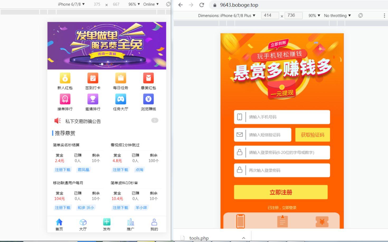The image size is (388, 242).
Task: Open the Online throttling dropdown
Action: point(151,4)
